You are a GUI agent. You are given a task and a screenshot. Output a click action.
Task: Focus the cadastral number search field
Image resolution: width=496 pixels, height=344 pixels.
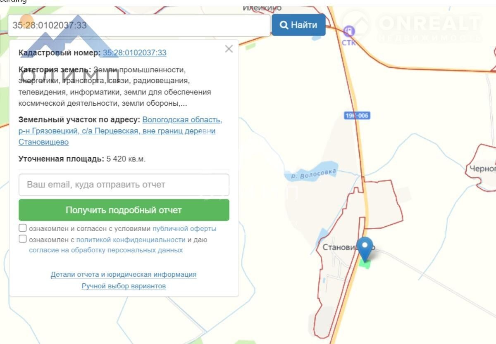[x=139, y=25]
